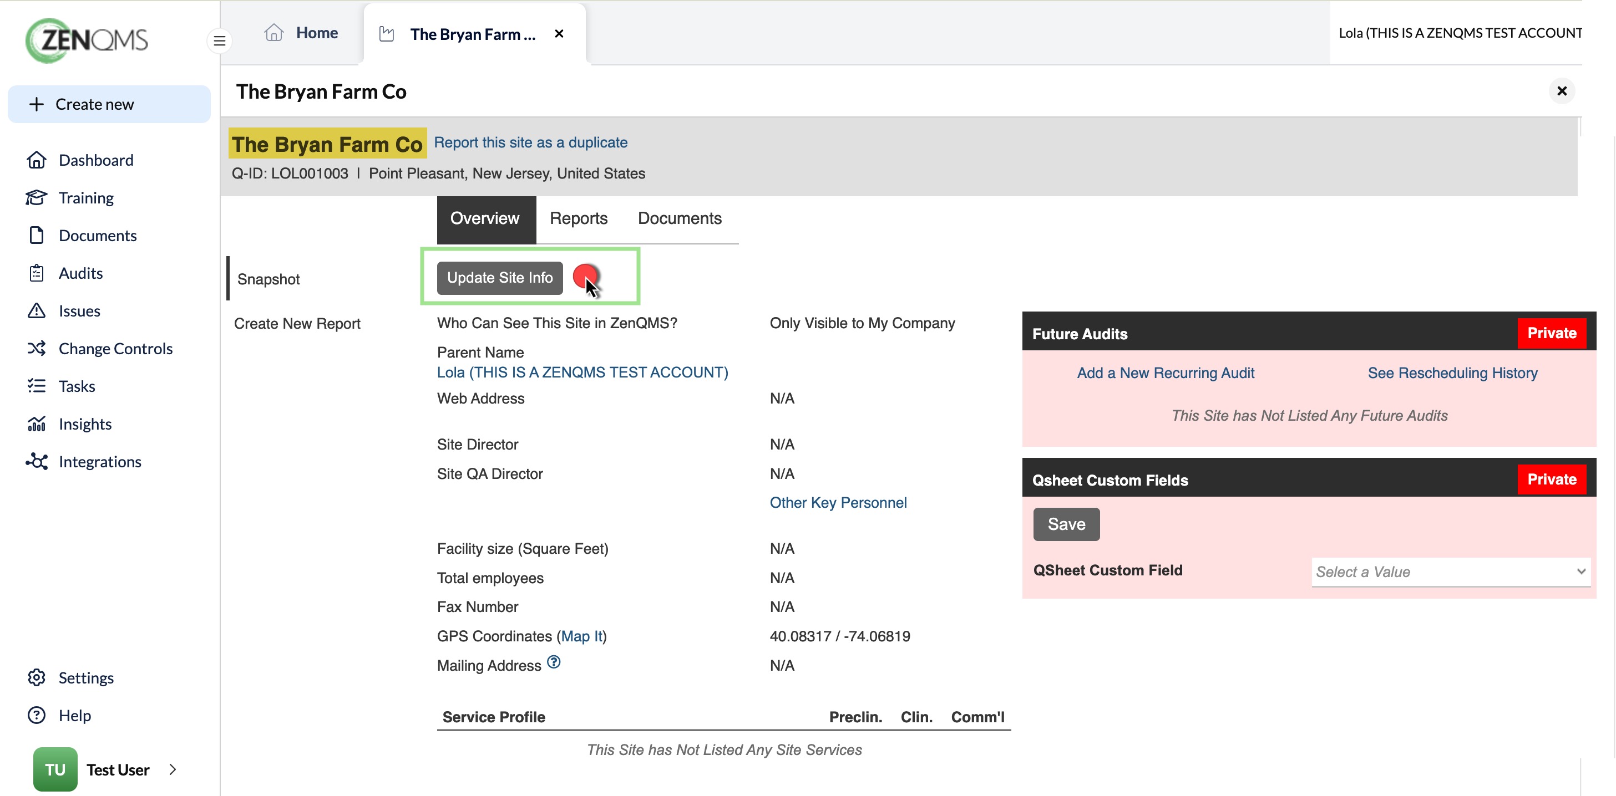The image size is (1616, 796).
Task: Open the Create new menu
Action: pyautogui.click(x=109, y=104)
